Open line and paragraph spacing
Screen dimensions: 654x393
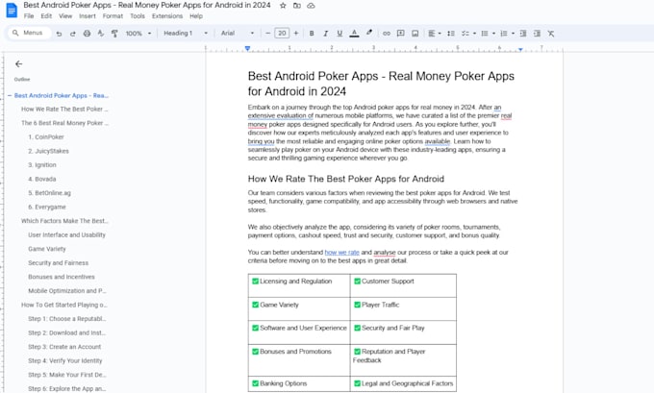coord(451,34)
